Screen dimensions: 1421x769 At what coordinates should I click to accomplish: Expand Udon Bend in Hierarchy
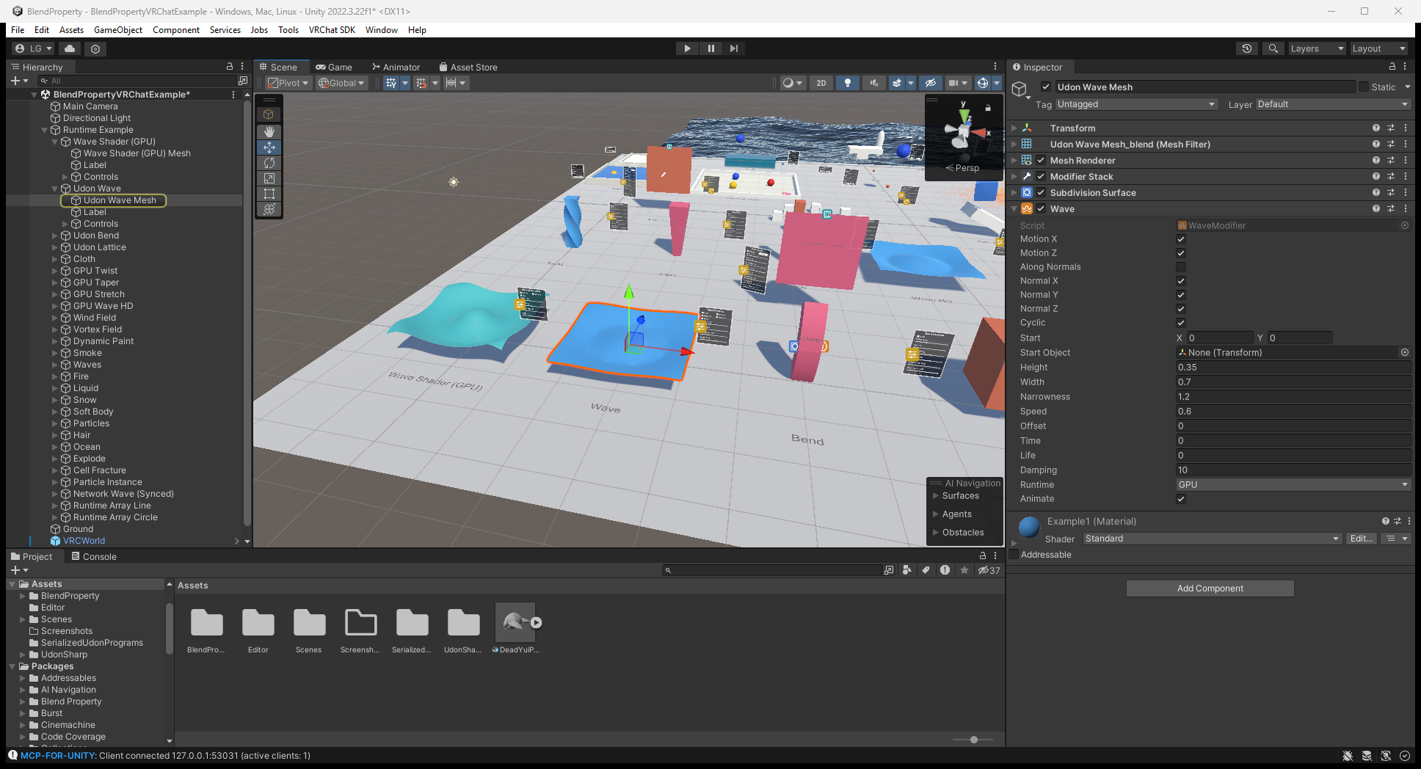point(55,236)
